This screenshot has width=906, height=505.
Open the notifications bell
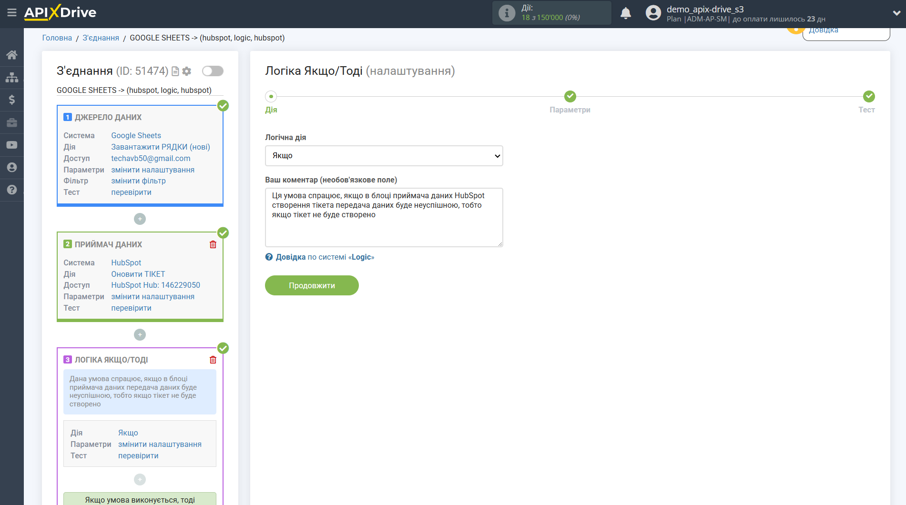626,13
